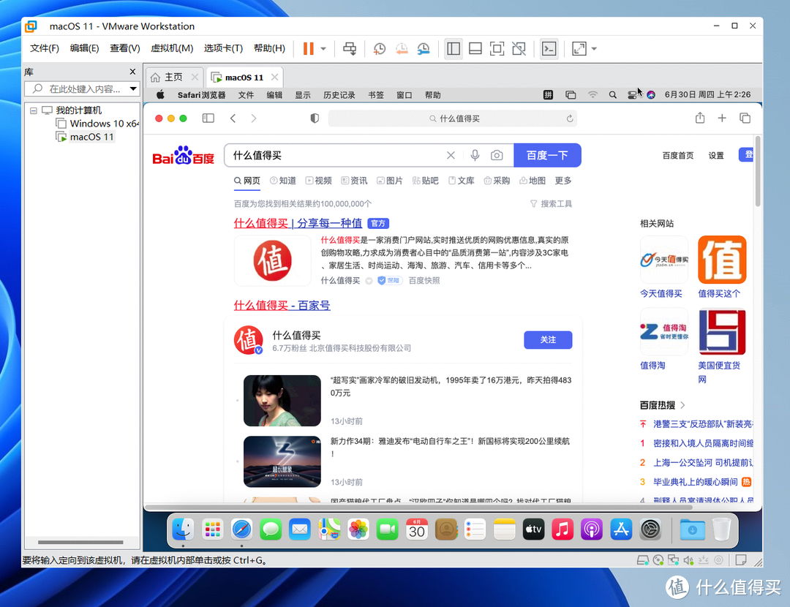The image size is (790, 607).
Task: Toggle the library sidebar view icon
Action: [x=454, y=48]
